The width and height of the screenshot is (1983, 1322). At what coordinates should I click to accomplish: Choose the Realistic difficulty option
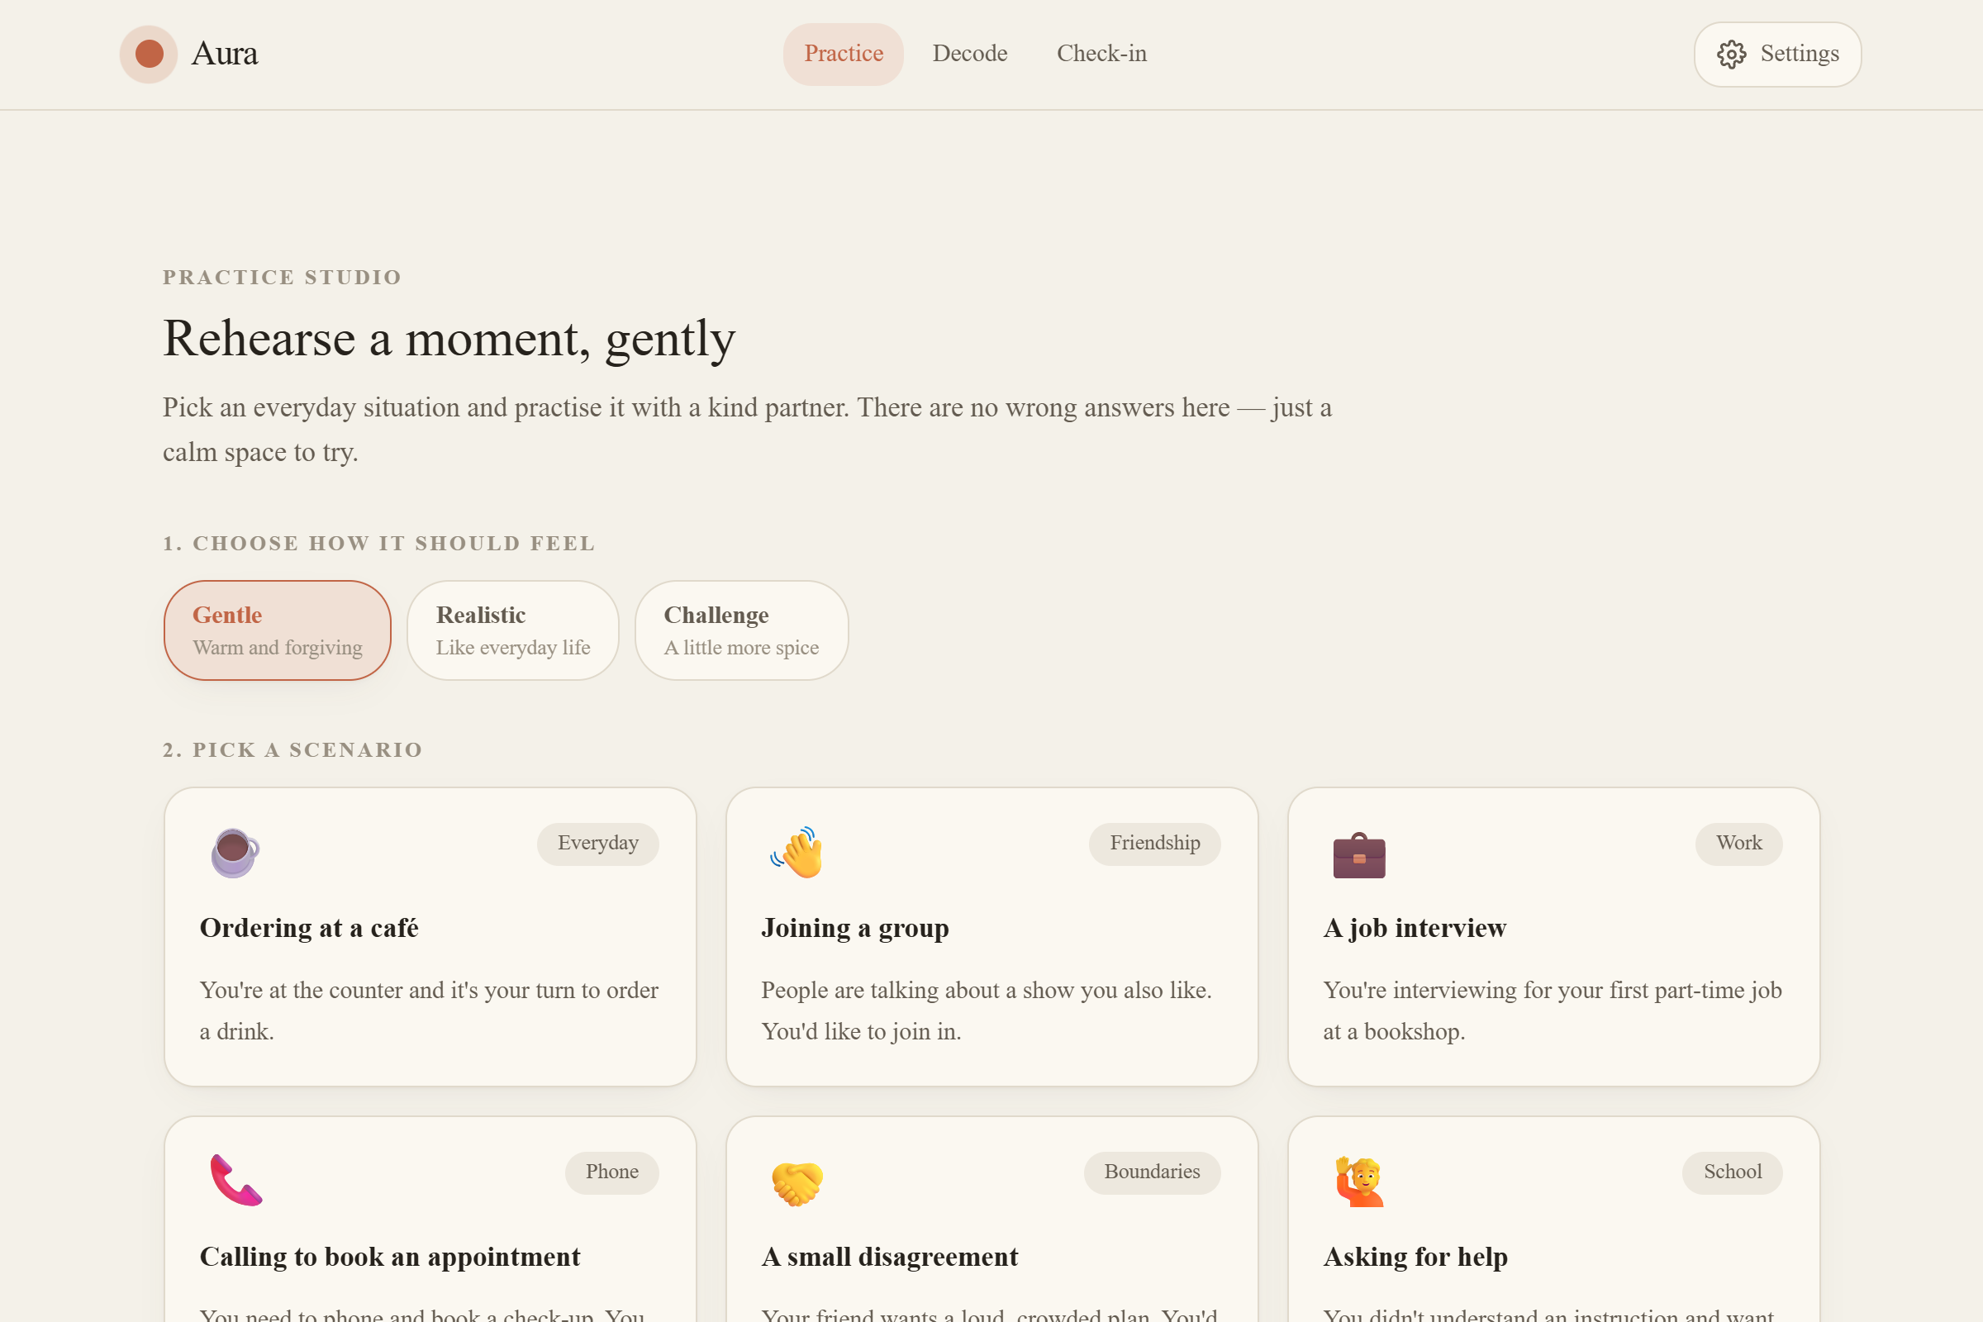(512, 630)
